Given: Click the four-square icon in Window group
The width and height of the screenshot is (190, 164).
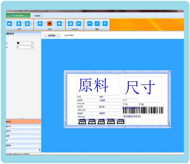Looking at the screenshot, I should [70, 23].
